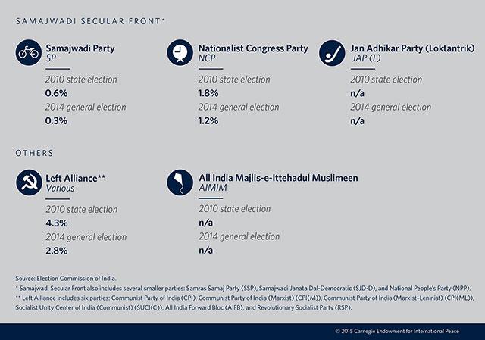Click the AIMIM kite icon

pos(180,182)
